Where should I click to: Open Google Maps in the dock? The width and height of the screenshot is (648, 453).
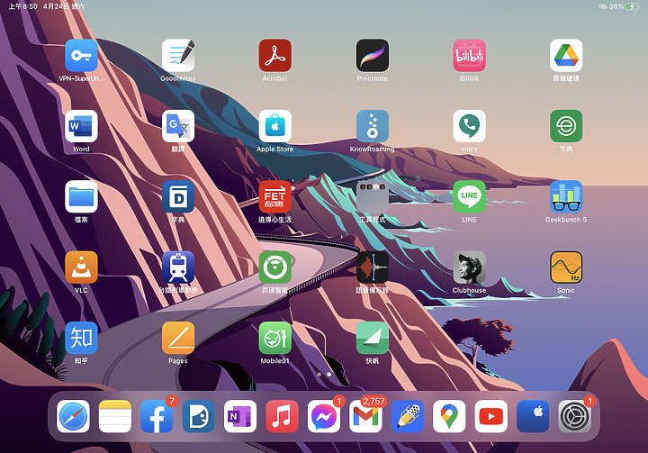[x=449, y=416]
